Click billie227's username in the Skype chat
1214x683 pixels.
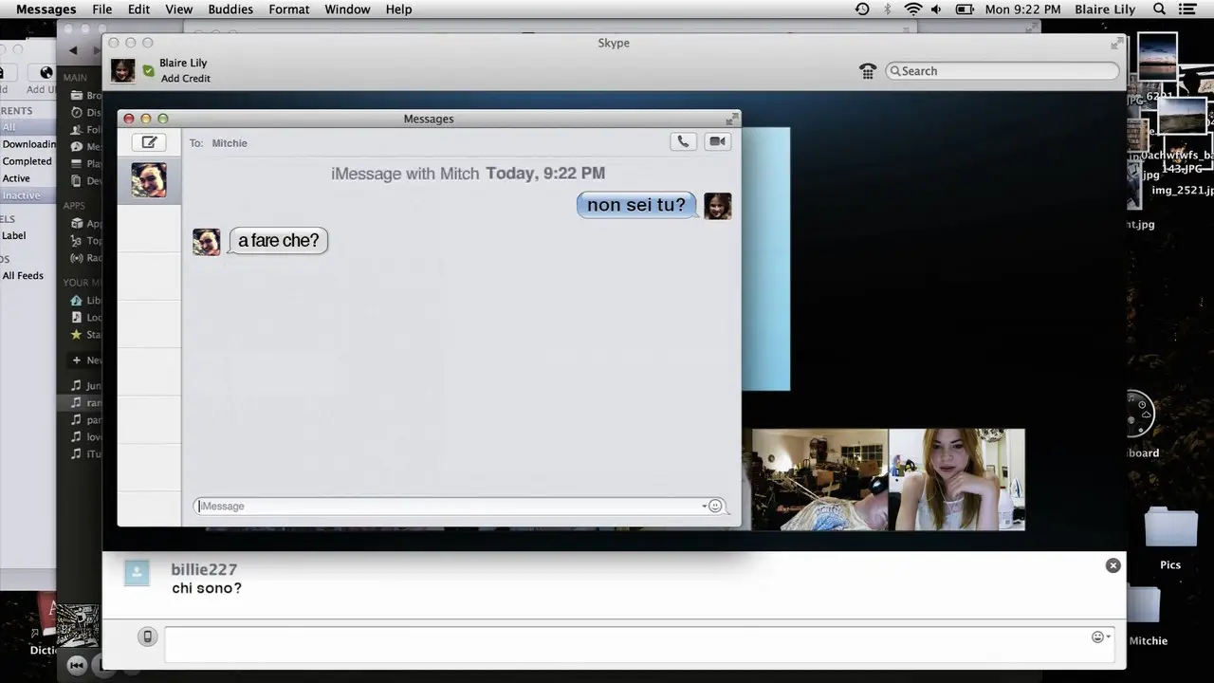coord(204,569)
